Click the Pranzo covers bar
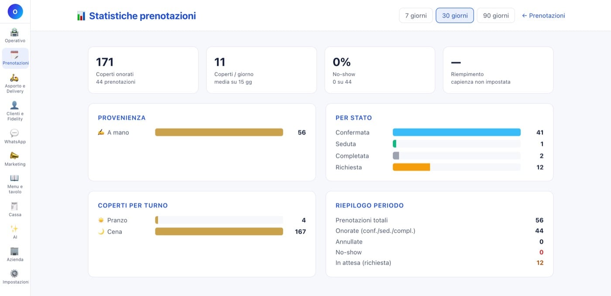Image resolution: width=611 pixels, height=296 pixels. [219, 220]
